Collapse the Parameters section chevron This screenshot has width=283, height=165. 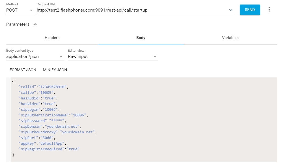(x=35, y=24)
